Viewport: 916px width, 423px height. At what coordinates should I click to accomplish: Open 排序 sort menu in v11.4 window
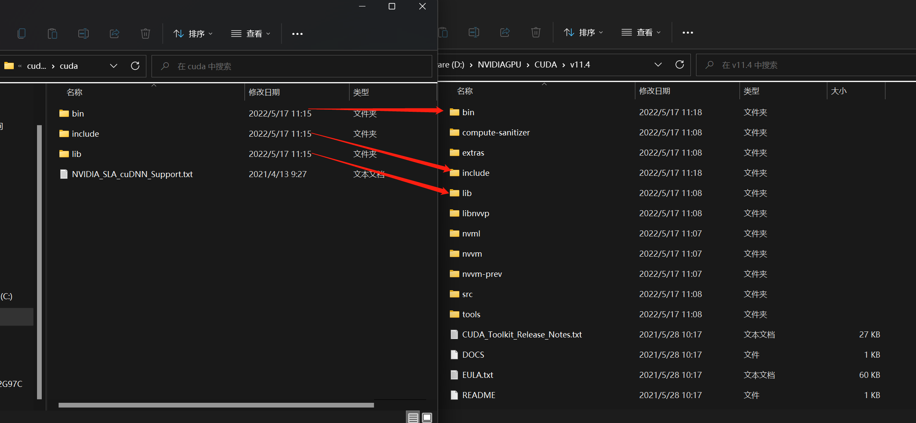point(583,32)
